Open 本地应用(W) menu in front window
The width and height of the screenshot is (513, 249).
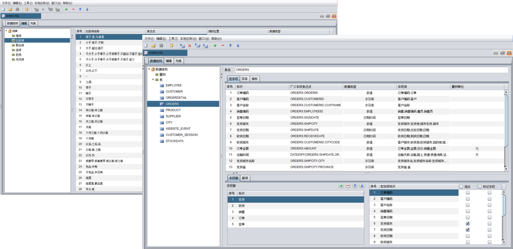coord(188,39)
